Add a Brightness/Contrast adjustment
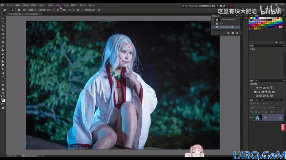Screen dimensions: 286x160 257,88
